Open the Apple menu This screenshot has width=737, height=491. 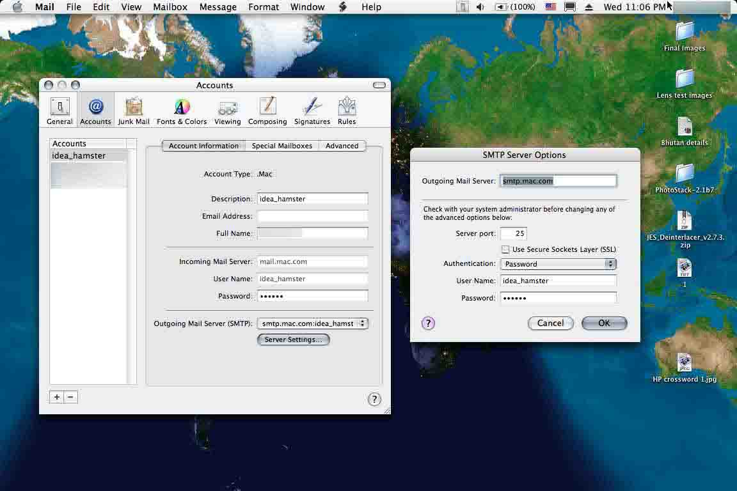[17, 7]
